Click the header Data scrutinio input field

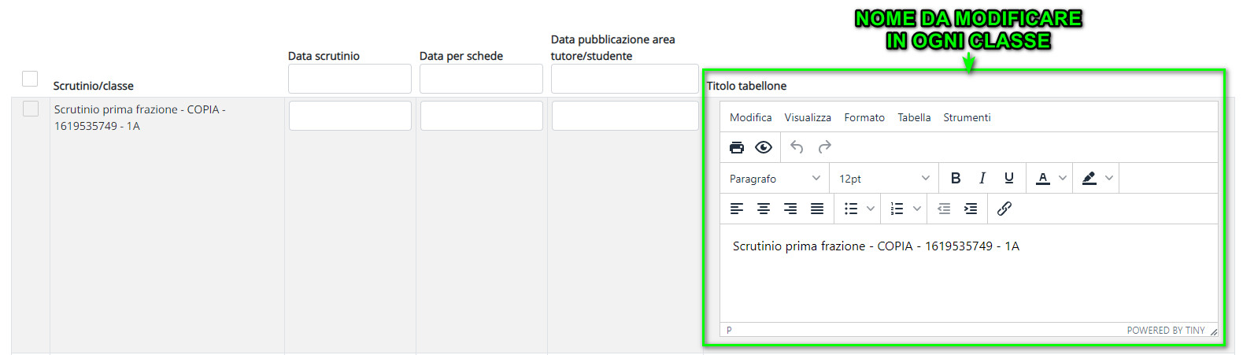point(350,79)
